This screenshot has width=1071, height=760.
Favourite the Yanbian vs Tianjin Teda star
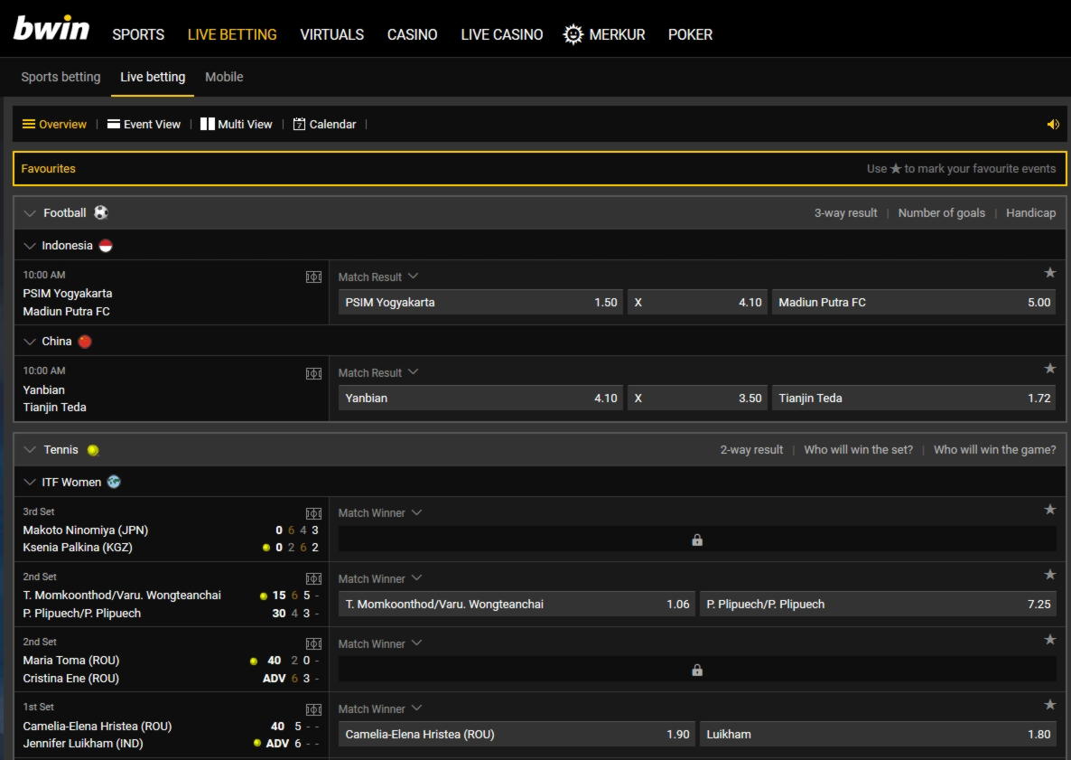(x=1050, y=369)
